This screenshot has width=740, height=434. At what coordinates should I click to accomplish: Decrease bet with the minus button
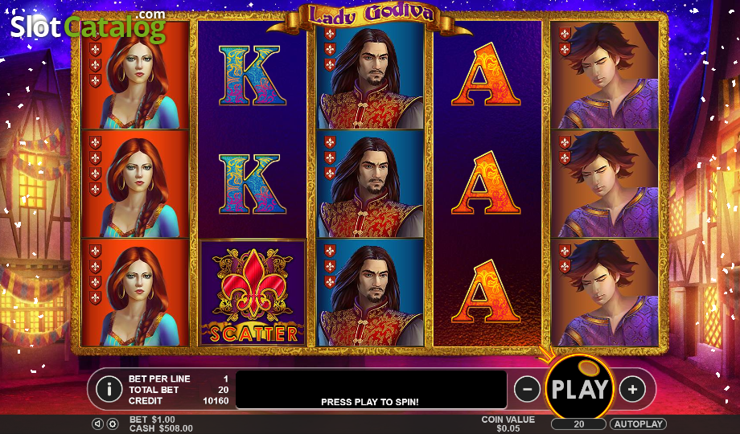tap(527, 389)
